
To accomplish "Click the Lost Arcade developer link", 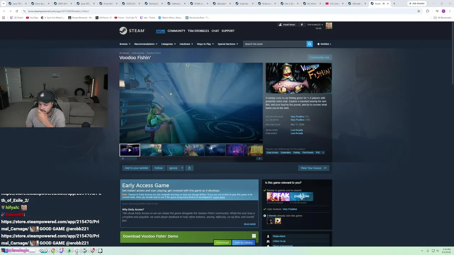I will (x=297, y=130).
